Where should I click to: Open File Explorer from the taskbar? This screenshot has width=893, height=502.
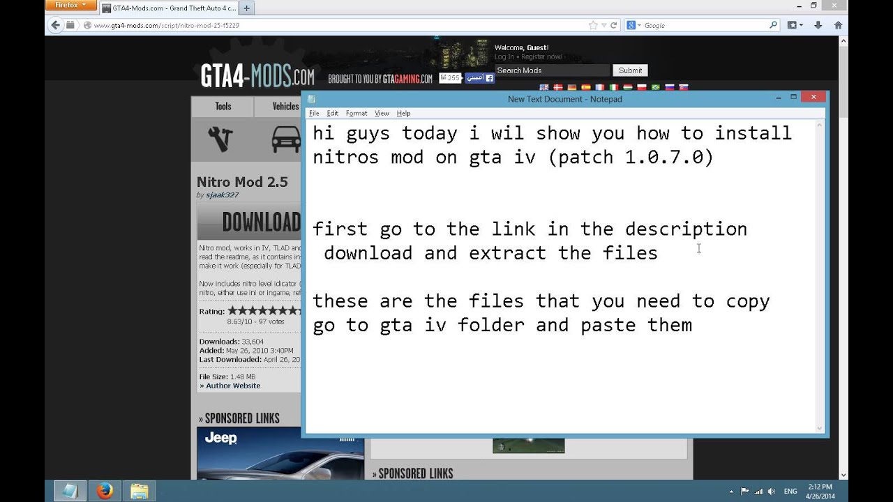coord(139,491)
